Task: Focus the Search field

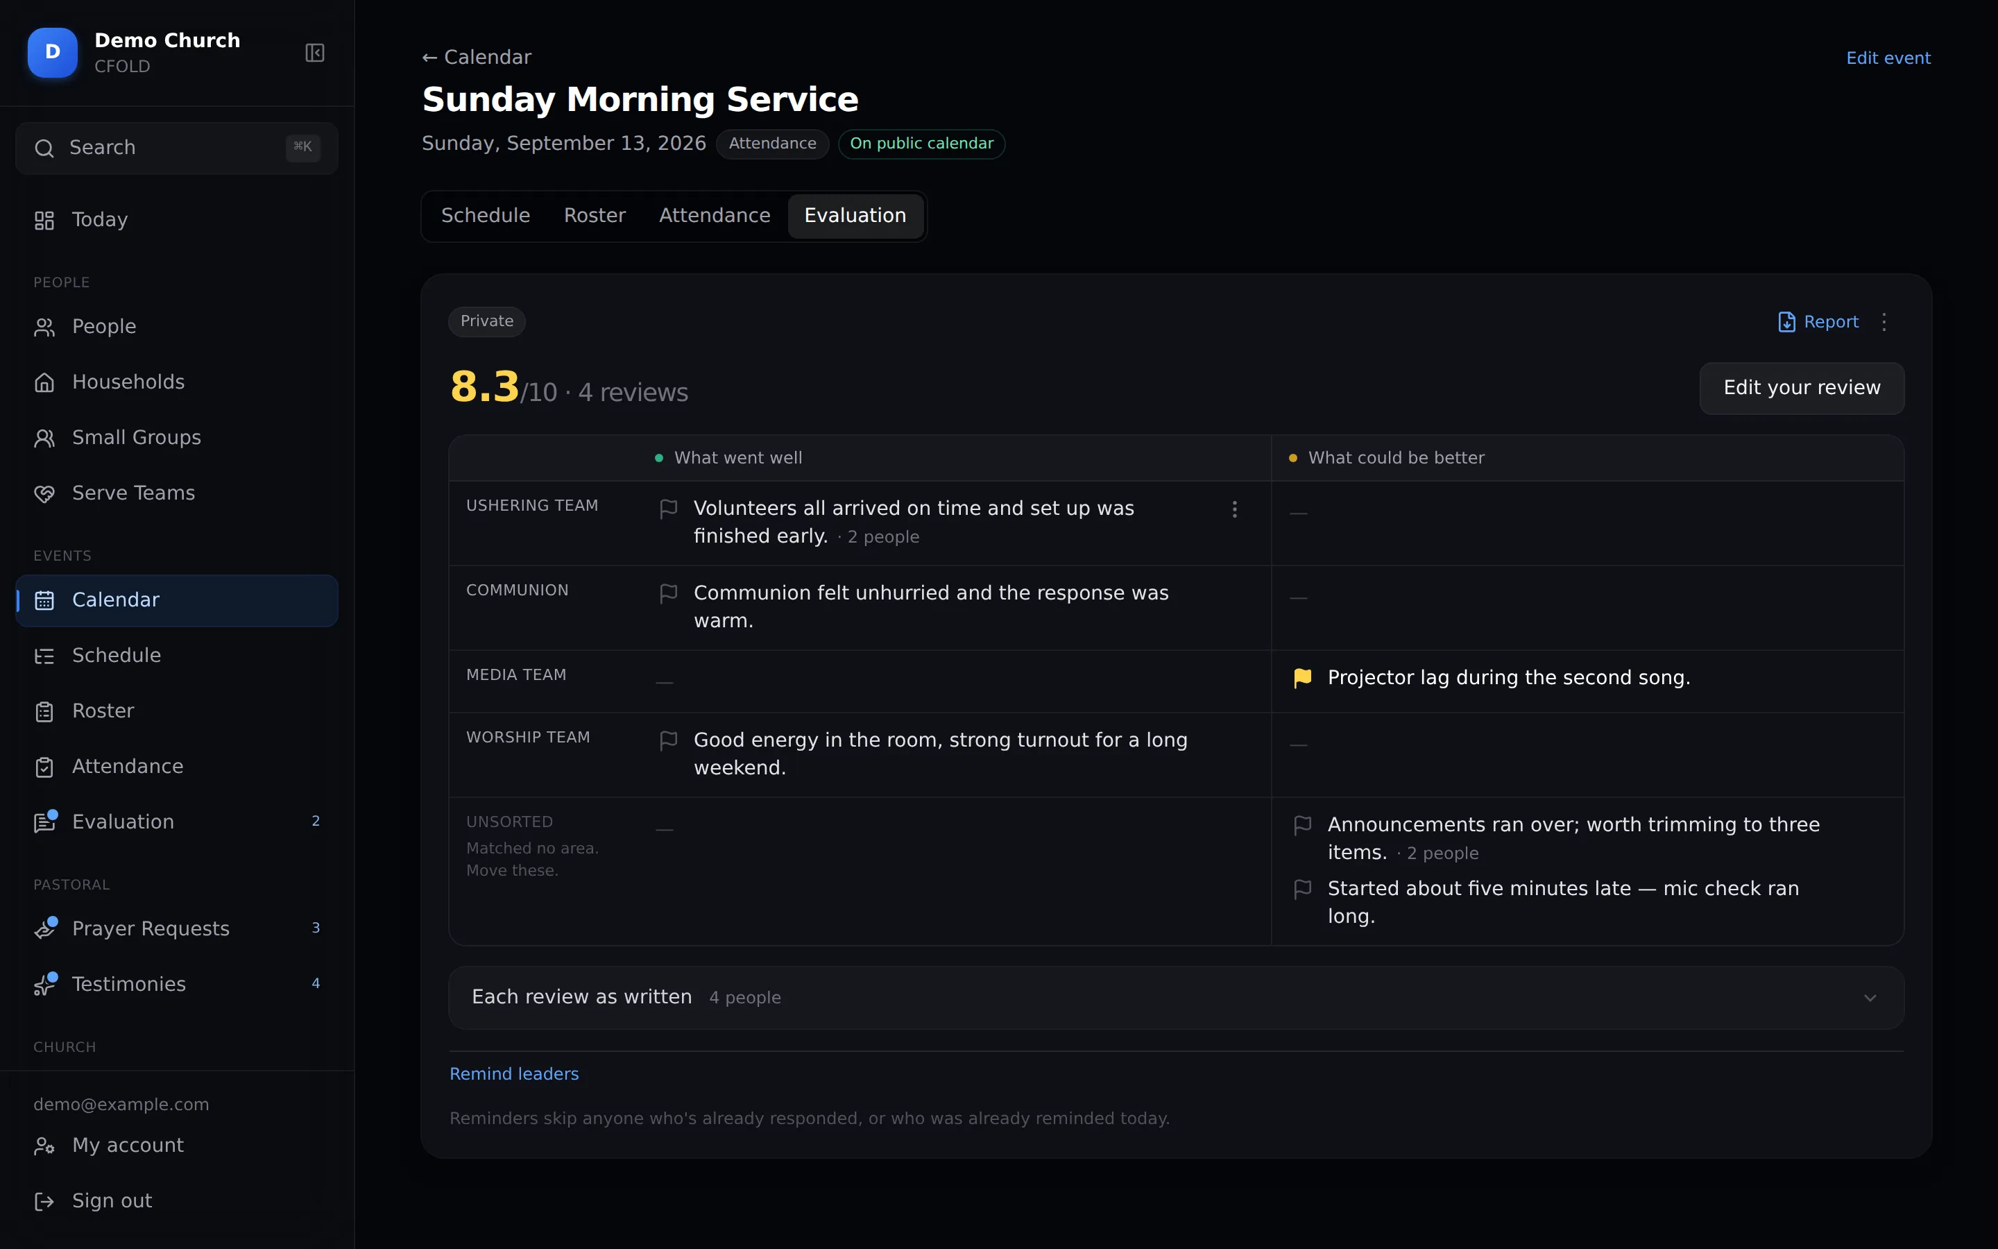Action: (x=177, y=148)
